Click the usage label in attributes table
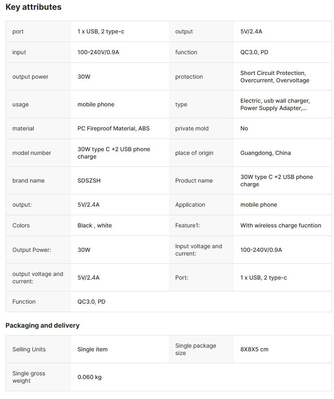Viewport: 334px width, 399px height. [20, 104]
